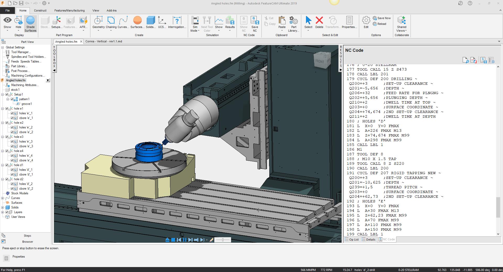Click the NC Code refresh document icon
Viewport: 503px width, 272px height.
tap(473, 60)
